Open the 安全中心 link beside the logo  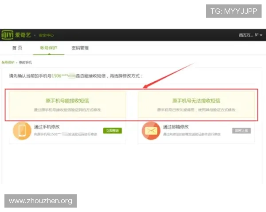click(46, 35)
